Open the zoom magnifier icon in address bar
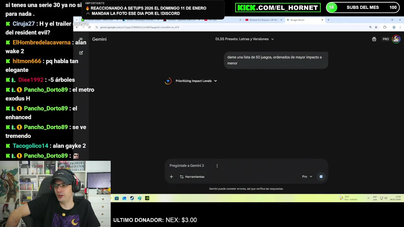 coord(370,27)
